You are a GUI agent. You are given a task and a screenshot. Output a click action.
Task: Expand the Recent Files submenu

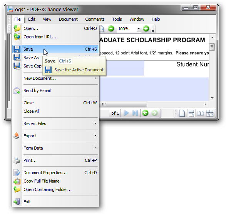click(x=95, y=123)
